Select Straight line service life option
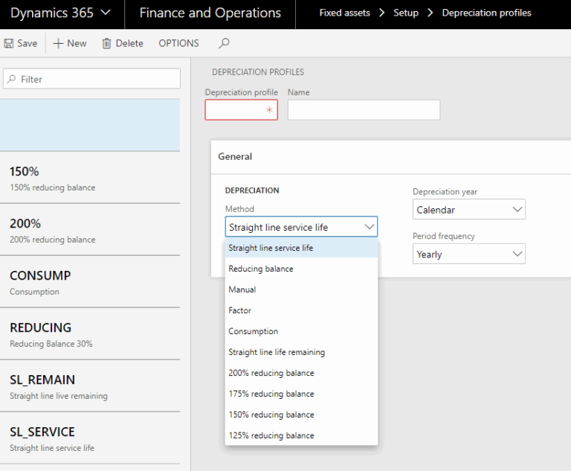The height and width of the screenshot is (471, 571). [301, 248]
